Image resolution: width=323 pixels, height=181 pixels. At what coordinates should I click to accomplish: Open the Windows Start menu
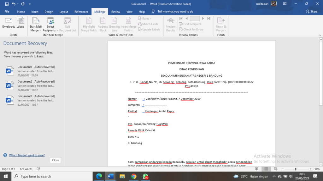point(6,176)
